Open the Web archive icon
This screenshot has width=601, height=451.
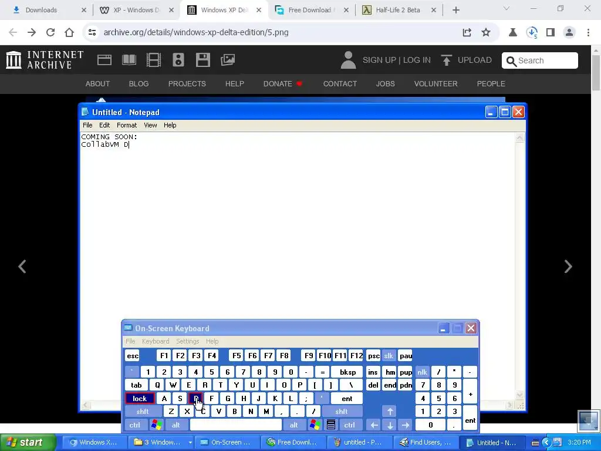(x=104, y=60)
